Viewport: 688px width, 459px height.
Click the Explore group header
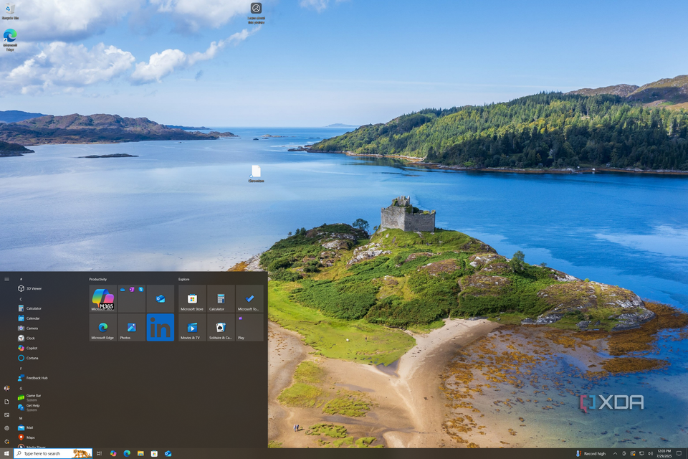tap(184, 280)
